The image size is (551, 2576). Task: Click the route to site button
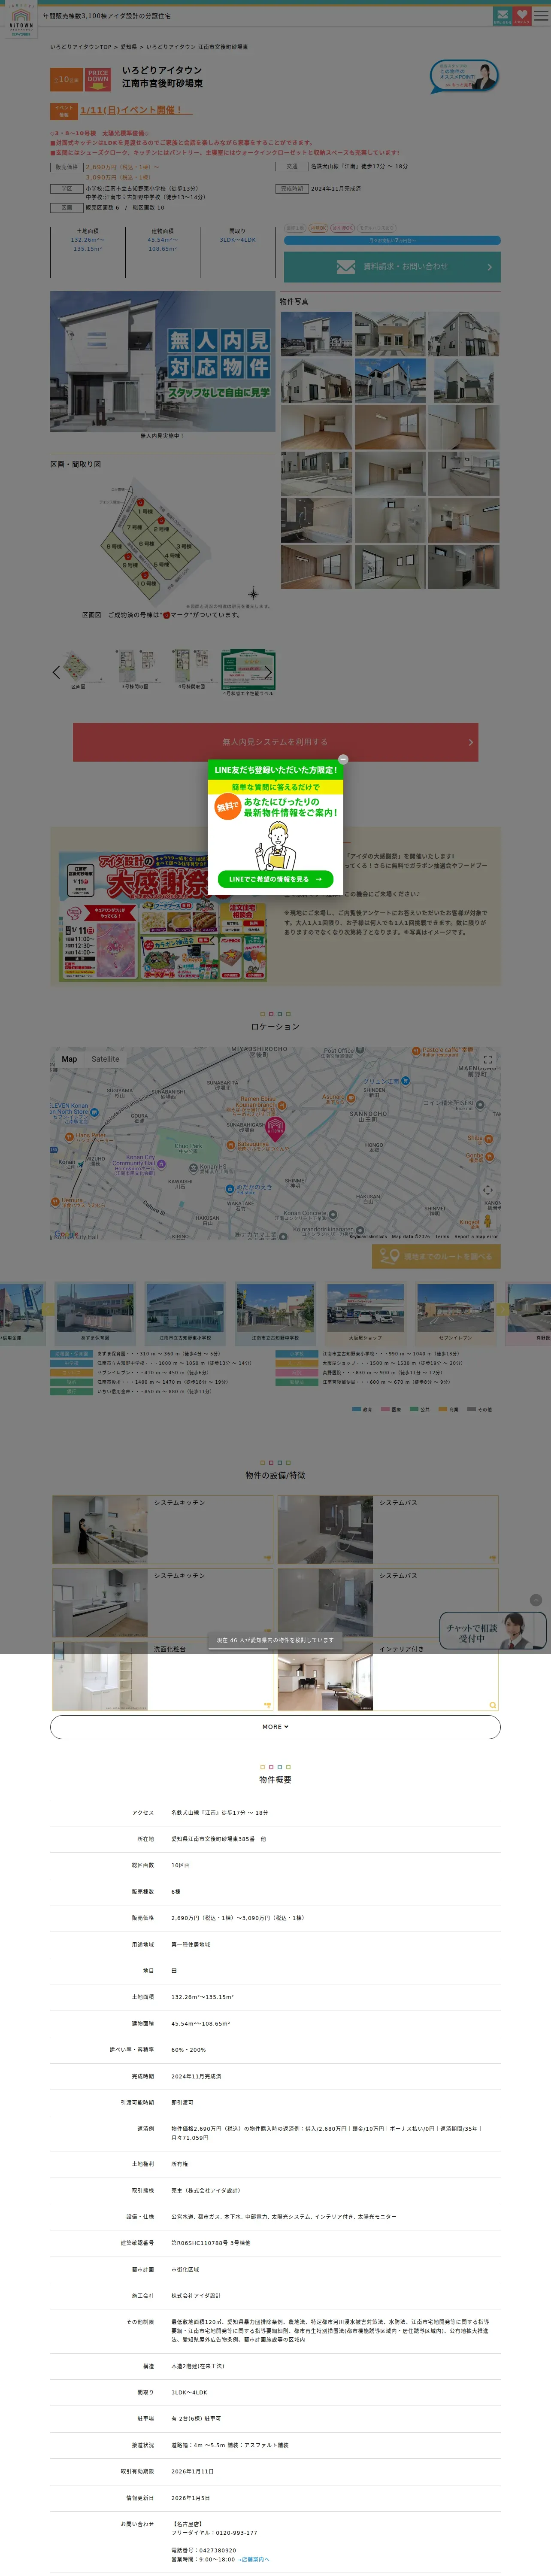(x=436, y=1257)
